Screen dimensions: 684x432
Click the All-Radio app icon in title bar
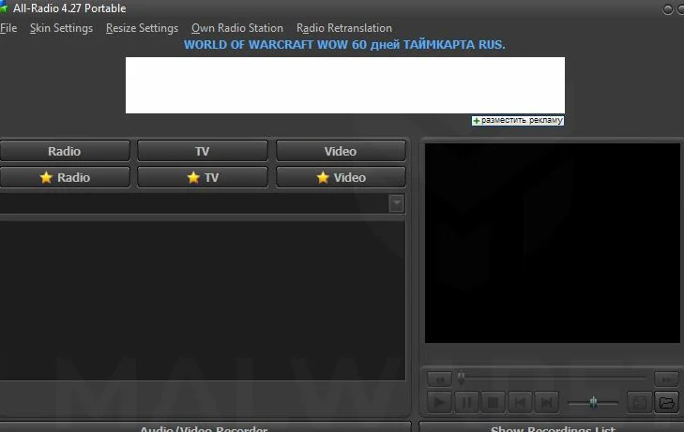(4, 7)
